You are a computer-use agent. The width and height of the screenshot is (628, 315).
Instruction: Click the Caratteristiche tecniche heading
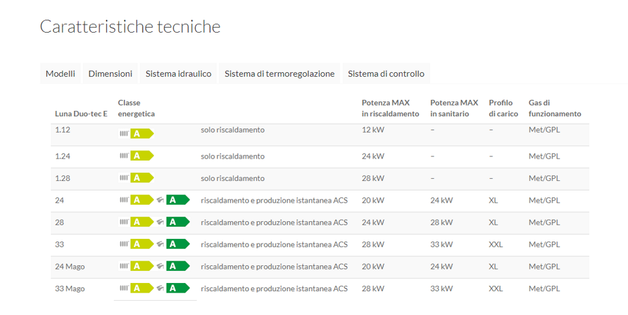pos(130,27)
